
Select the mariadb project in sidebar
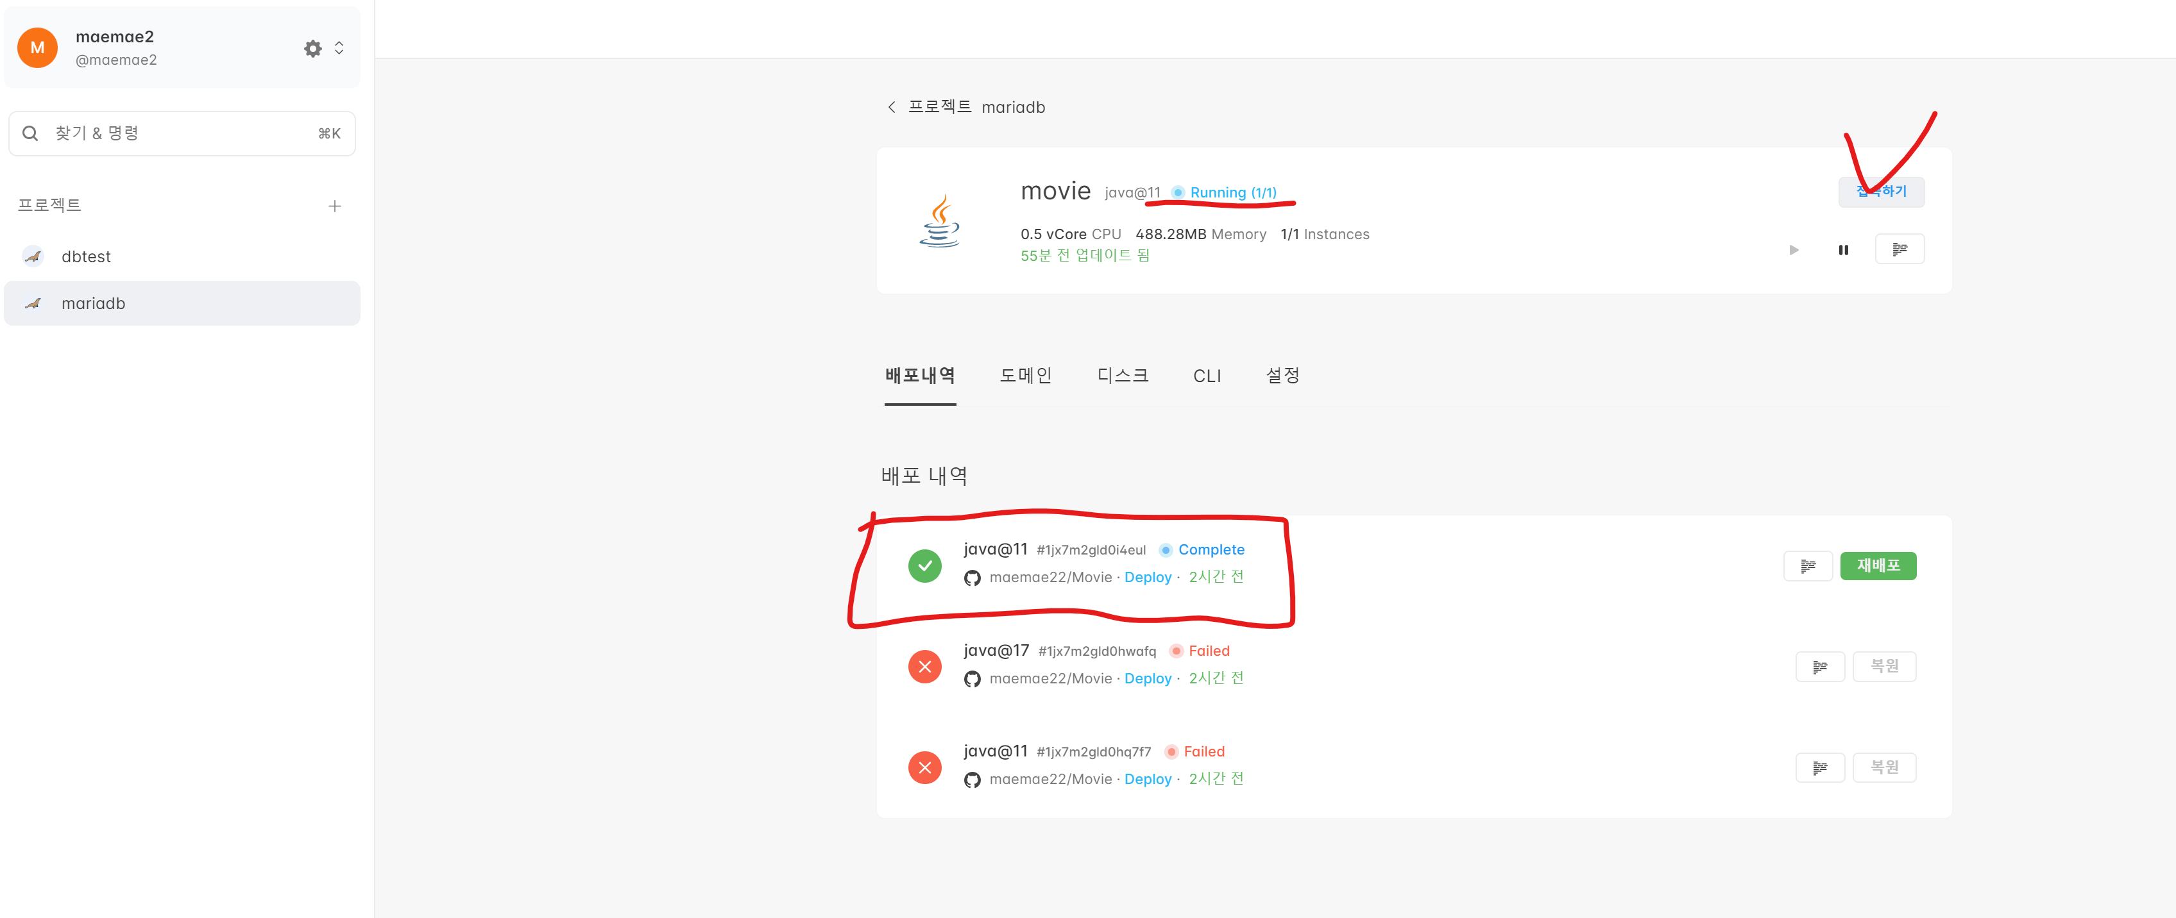point(93,303)
